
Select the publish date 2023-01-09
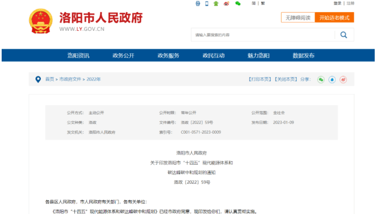pyautogui.click(x=283, y=123)
